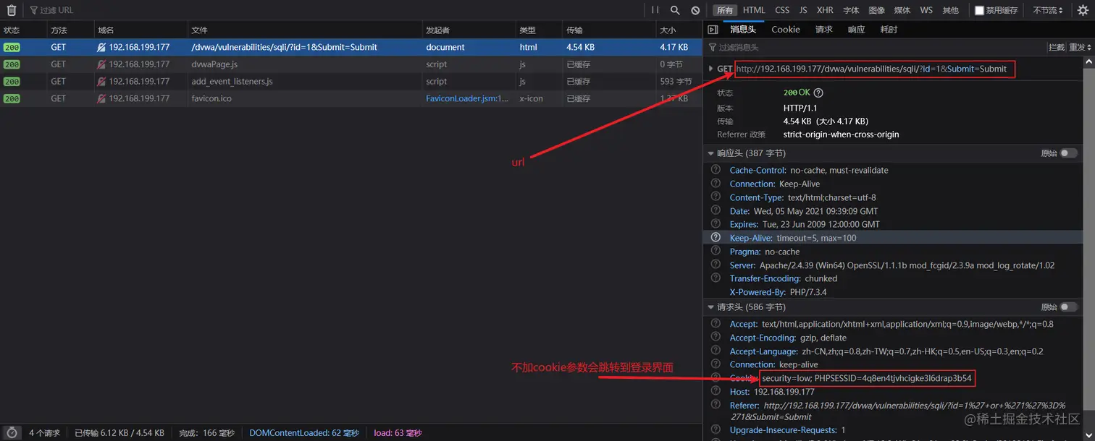Toggle 原始 switch for 响应头 section
Screen dimensions: 1095x441
click(x=1068, y=153)
